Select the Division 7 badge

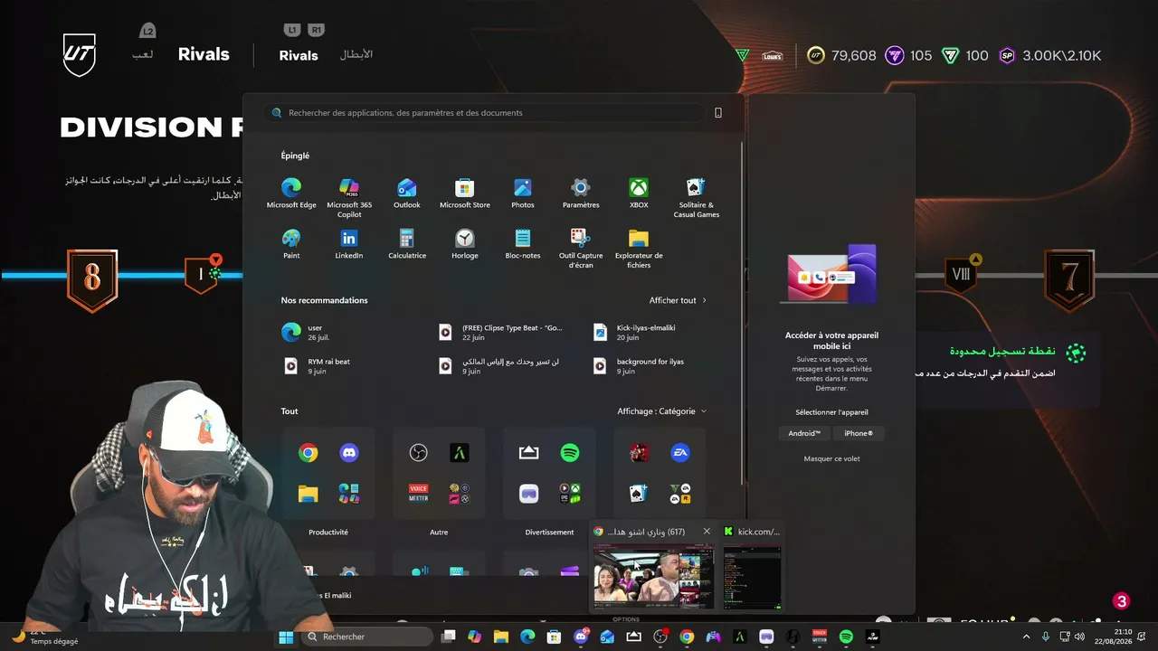point(1069,281)
